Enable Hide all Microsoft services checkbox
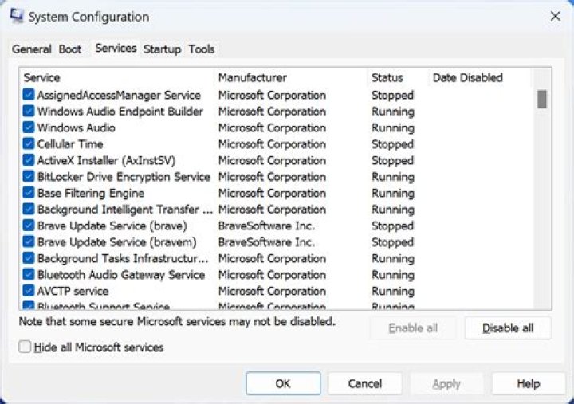 [26, 347]
